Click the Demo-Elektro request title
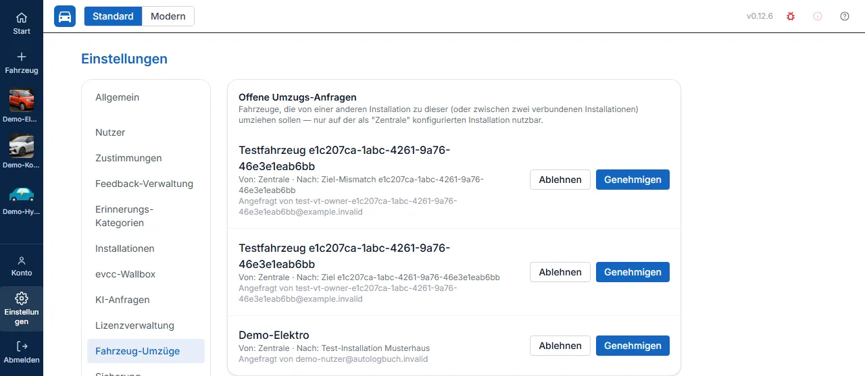The image size is (865, 376). [274, 335]
